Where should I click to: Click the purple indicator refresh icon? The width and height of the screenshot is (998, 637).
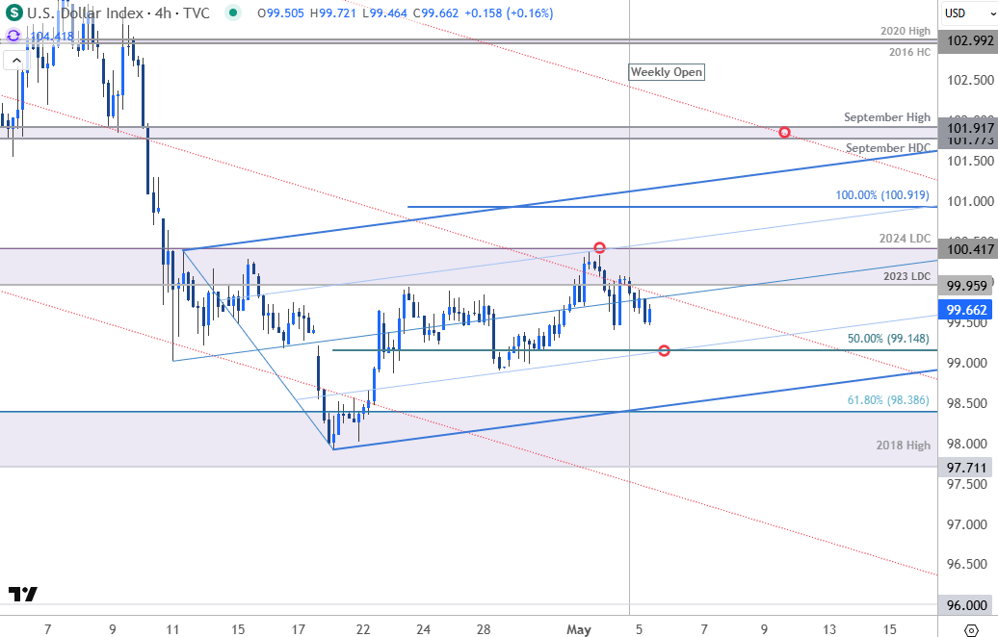[x=14, y=37]
